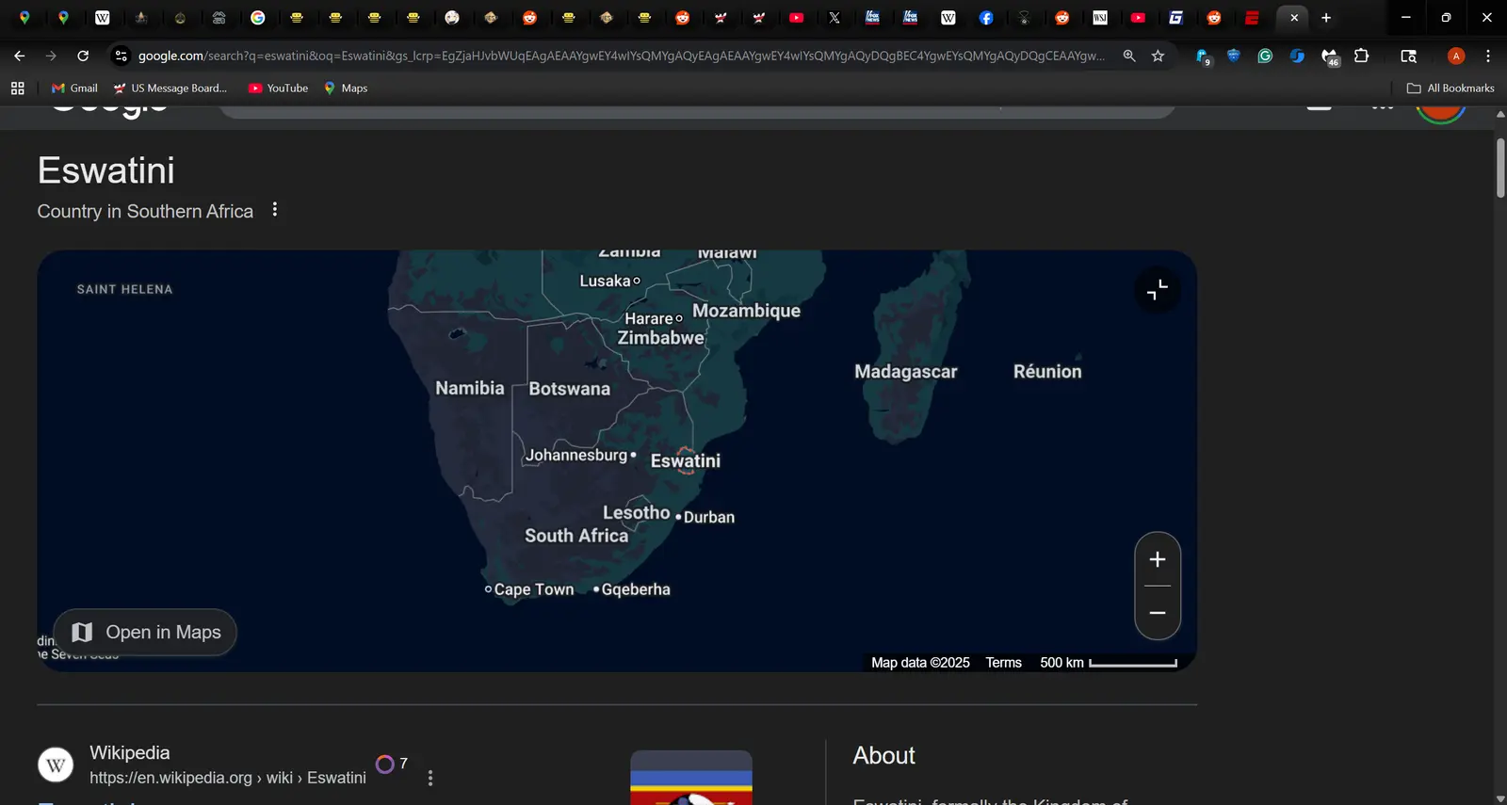
Task: Switch to the X (Twitter) tab
Action: tap(835, 18)
